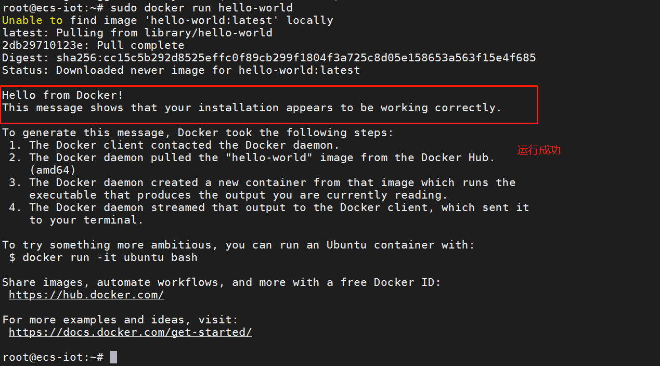Screen dimensions: 660x366
Task: Click the "installation appears to be working correctly" line
Action: click(x=252, y=108)
